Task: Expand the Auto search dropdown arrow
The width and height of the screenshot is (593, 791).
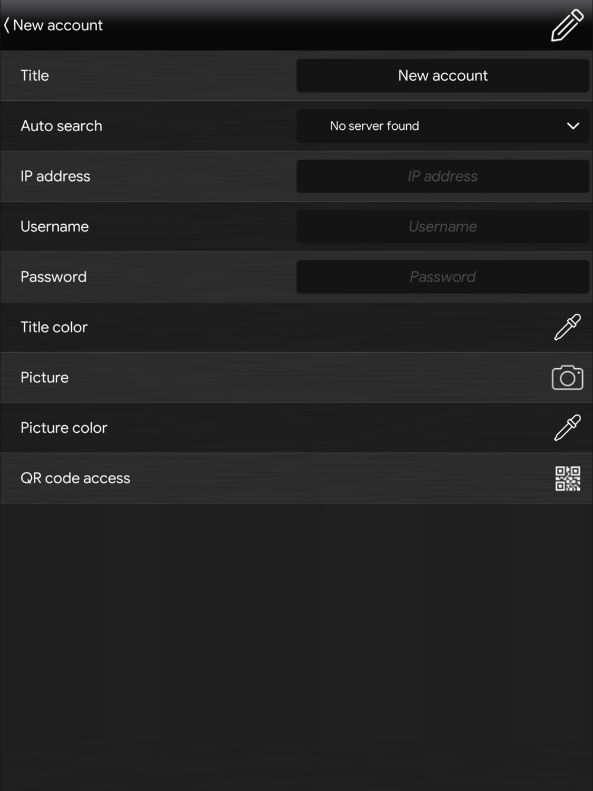Action: tap(573, 126)
